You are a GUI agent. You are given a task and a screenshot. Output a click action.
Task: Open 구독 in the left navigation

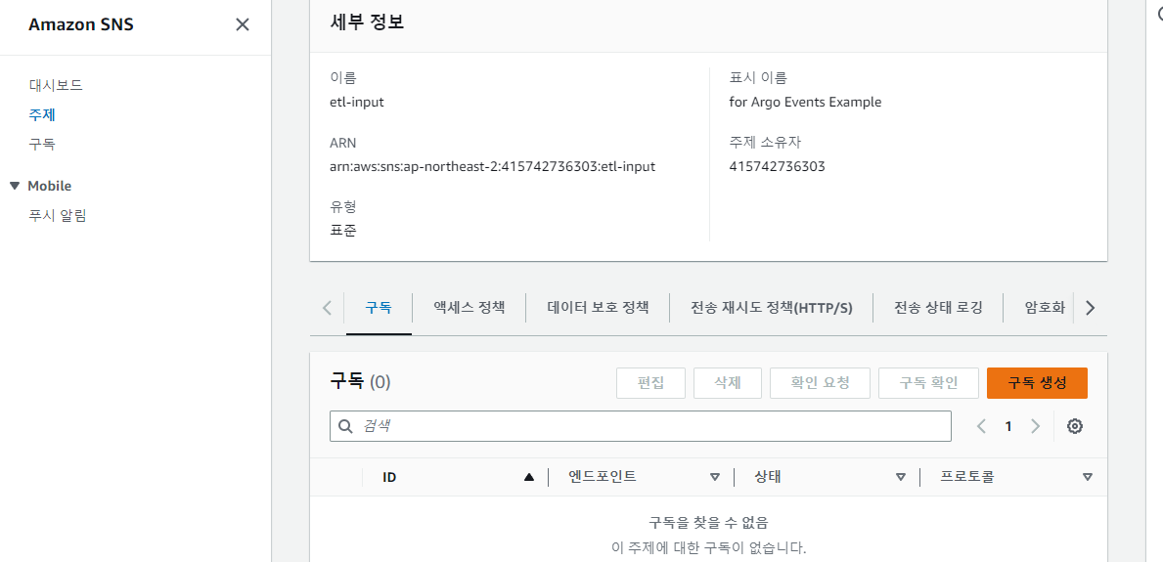(42, 144)
